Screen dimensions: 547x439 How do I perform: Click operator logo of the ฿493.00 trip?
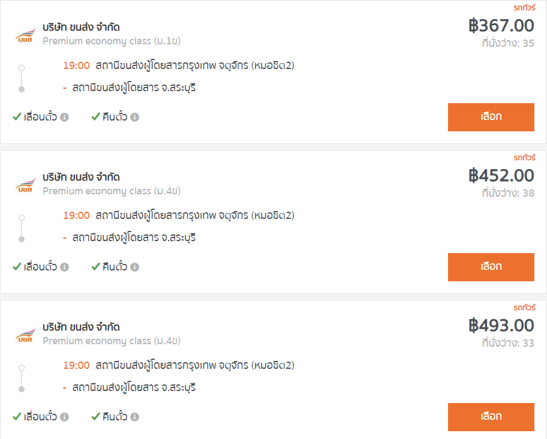25,335
